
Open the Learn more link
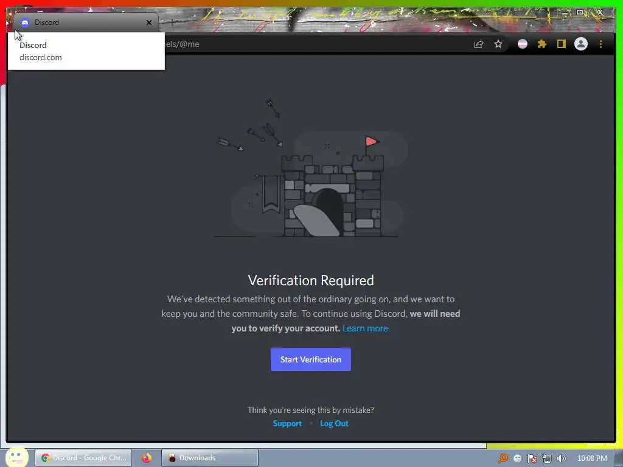(366, 328)
